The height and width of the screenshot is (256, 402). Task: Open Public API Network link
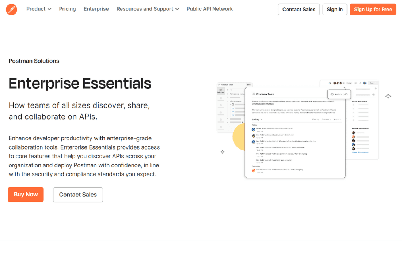(210, 9)
